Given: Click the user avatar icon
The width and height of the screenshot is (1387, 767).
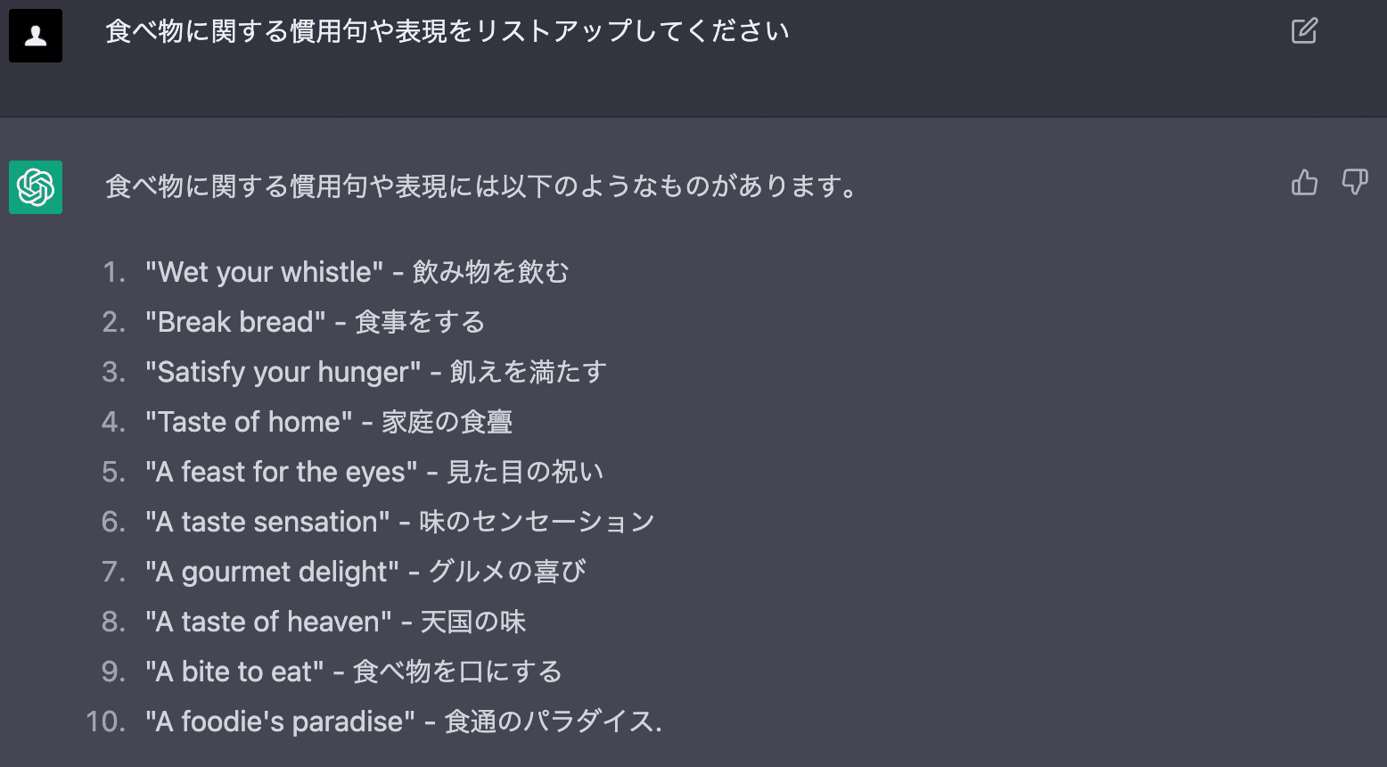Looking at the screenshot, I should [36, 36].
